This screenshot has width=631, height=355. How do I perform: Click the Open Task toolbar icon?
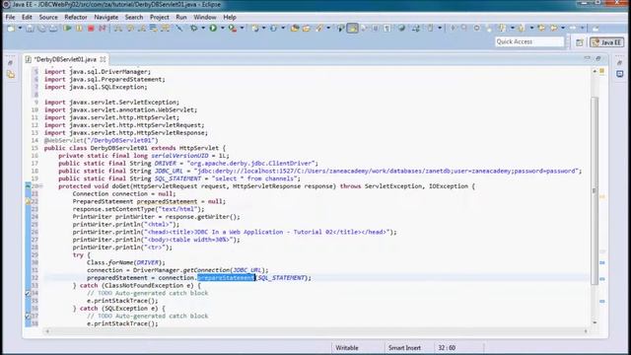click(x=307, y=29)
